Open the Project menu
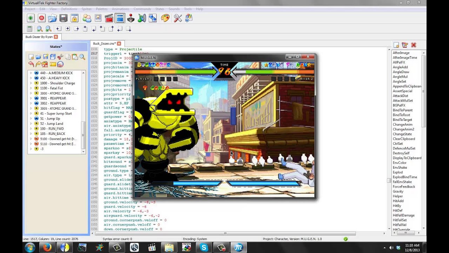 [30, 9]
